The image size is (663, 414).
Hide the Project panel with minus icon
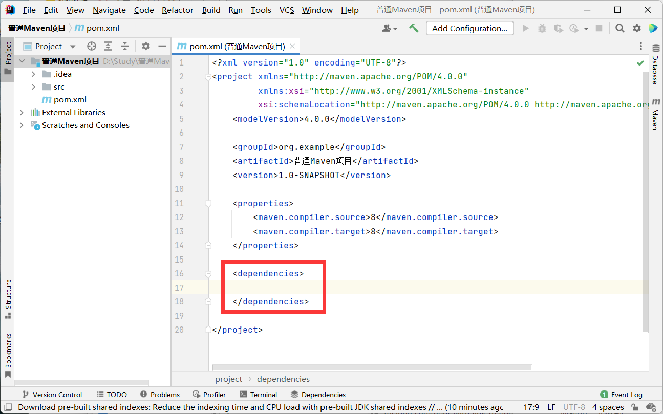pyautogui.click(x=162, y=46)
